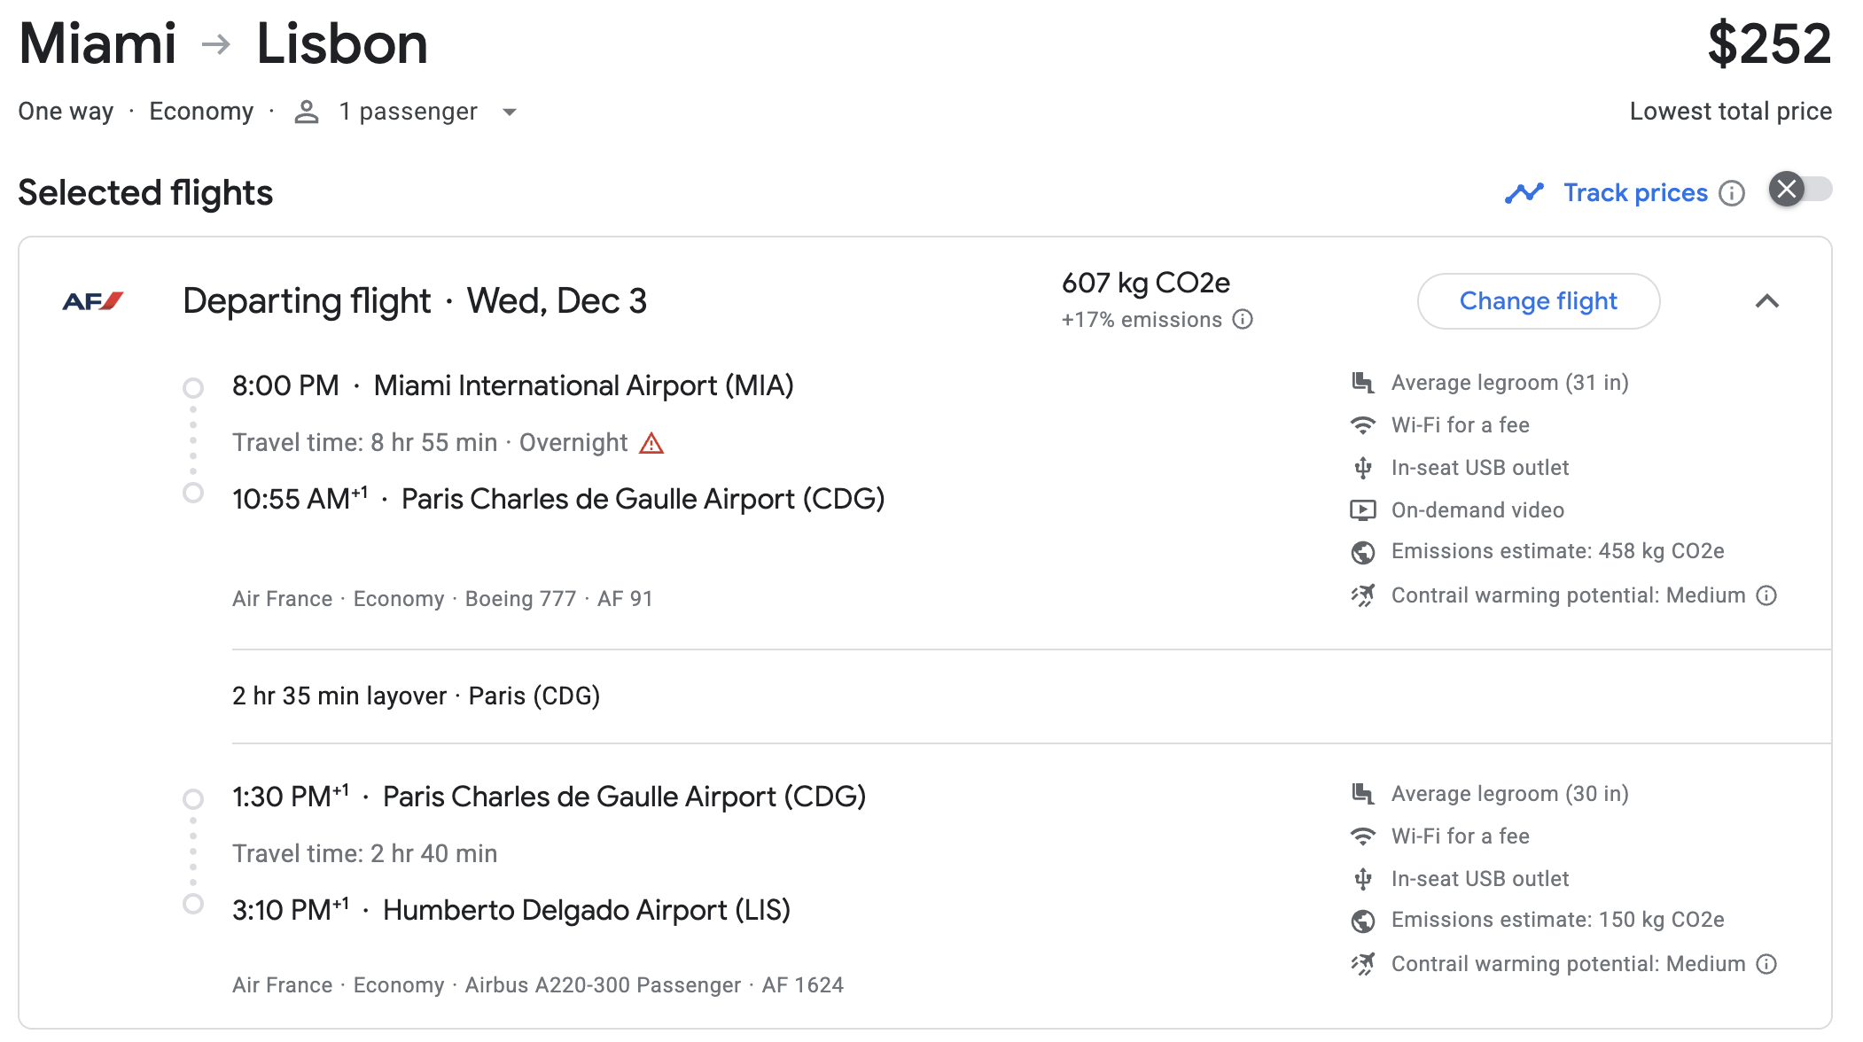Click on-demand video icon
Image resolution: width=1863 pixels, height=1042 pixels.
point(1362,510)
